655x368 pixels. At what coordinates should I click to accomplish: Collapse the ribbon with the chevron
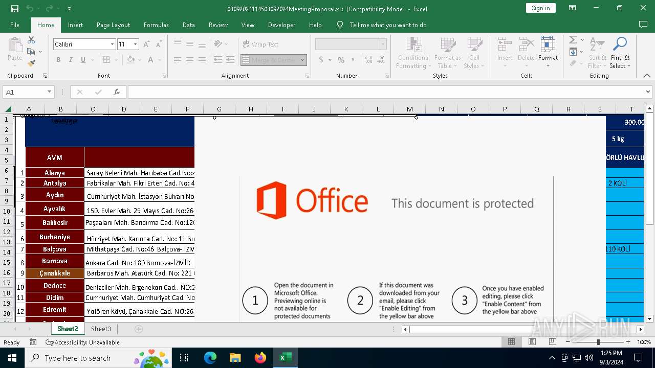647,76
